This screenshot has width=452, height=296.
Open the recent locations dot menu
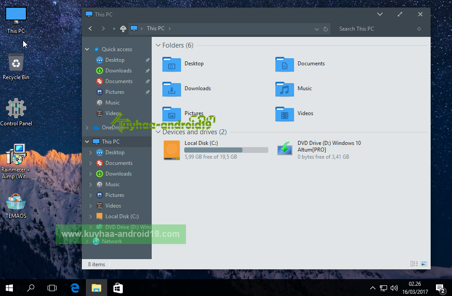click(114, 29)
